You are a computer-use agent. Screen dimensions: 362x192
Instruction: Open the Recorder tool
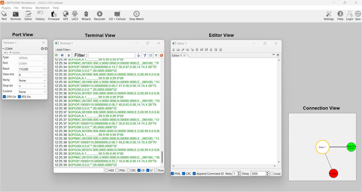pos(100,16)
